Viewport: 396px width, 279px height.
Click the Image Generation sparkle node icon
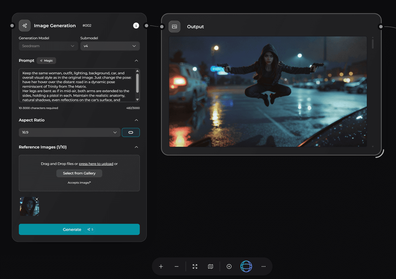(25, 26)
